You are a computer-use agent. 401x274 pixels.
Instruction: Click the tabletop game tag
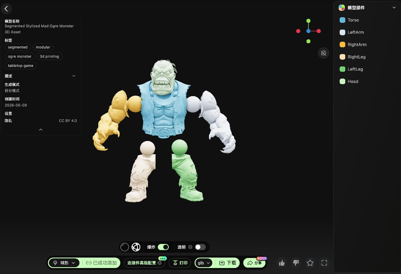20,66
